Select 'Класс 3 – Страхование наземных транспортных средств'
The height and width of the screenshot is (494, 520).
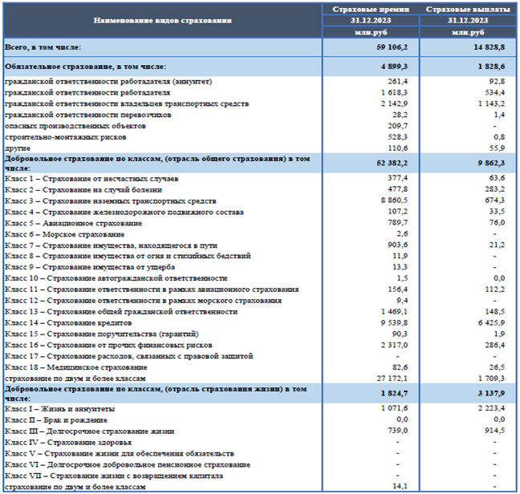112,200
